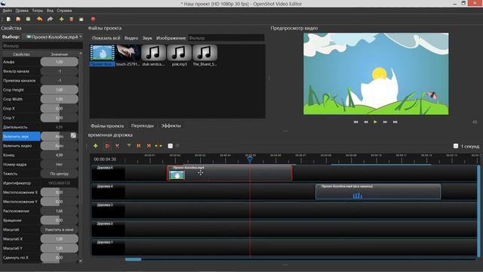Click the Add Marker timeline icon

tap(129, 146)
